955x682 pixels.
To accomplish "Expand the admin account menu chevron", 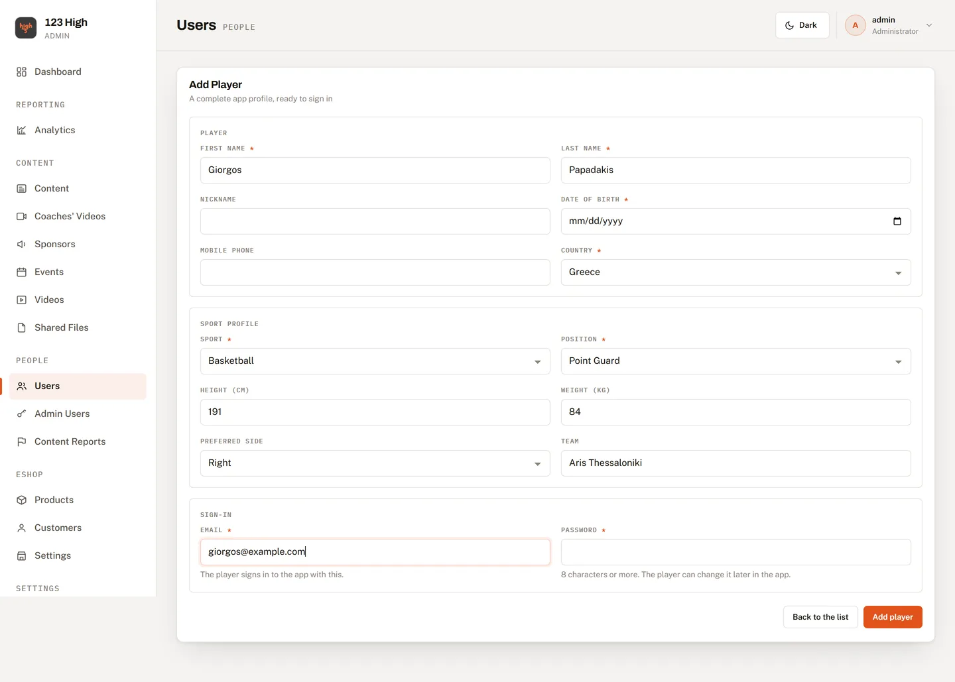I will pyautogui.click(x=929, y=25).
